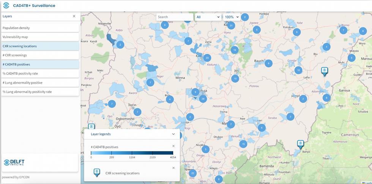Remove the # CAD4TB positives legend
Screen dimensions: 372x184
coord(173,146)
